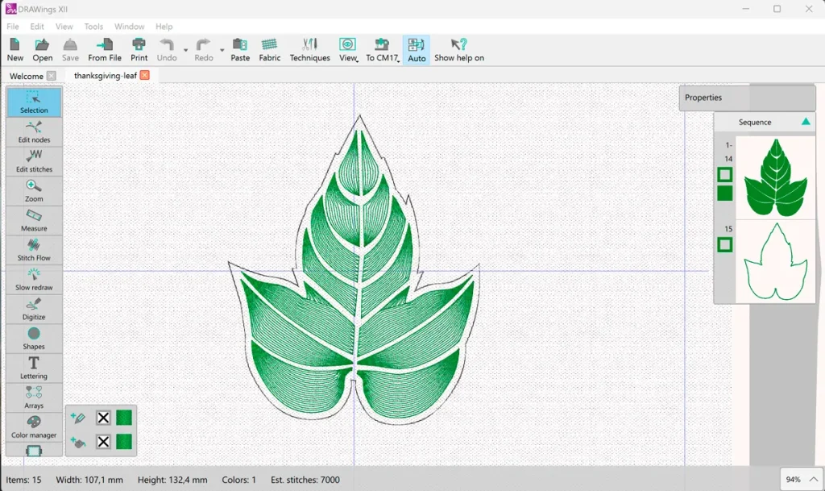Viewport: 825px width, 491px height.
Task: Pick the Zoom tool
Action: pos(34,190)
